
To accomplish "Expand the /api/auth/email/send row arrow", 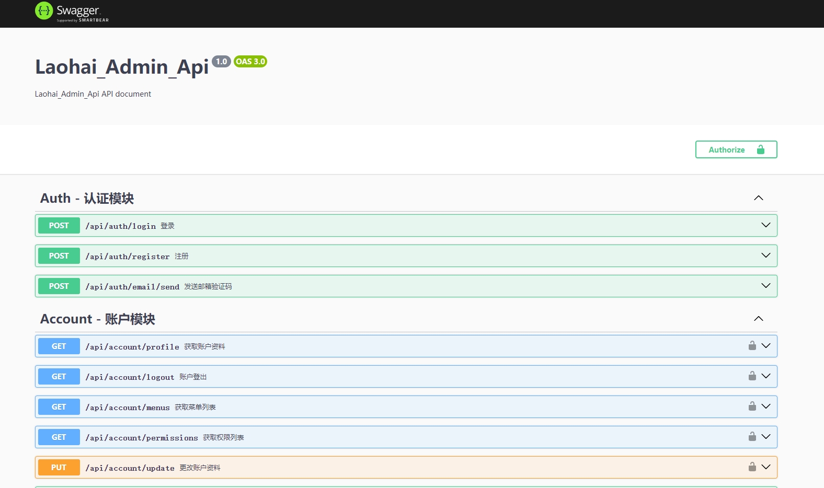I will click(766, 286).
